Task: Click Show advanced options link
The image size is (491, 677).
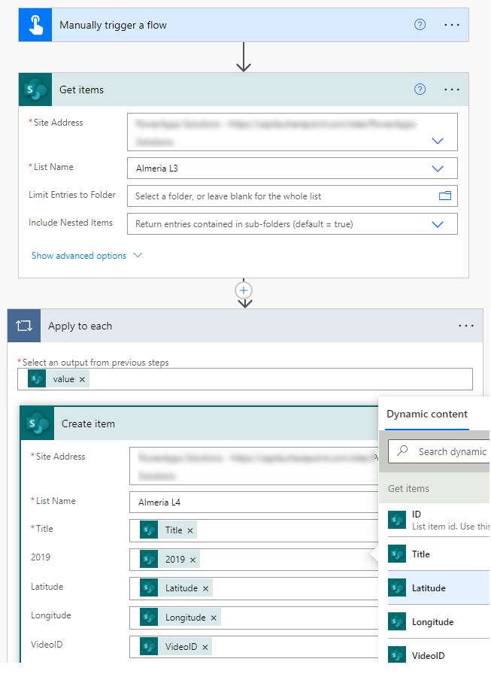Action: pyautogui.click(x=79, y=256)
